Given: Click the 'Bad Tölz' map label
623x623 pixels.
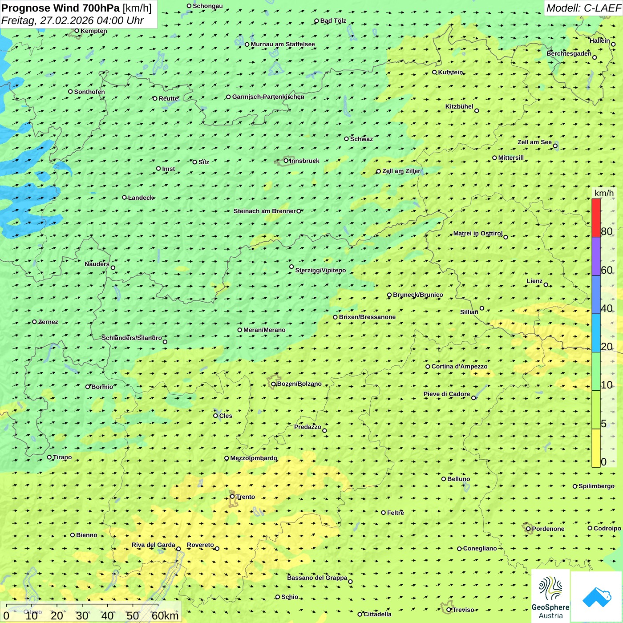Looking at the screenshot, I should coord(333,20).
